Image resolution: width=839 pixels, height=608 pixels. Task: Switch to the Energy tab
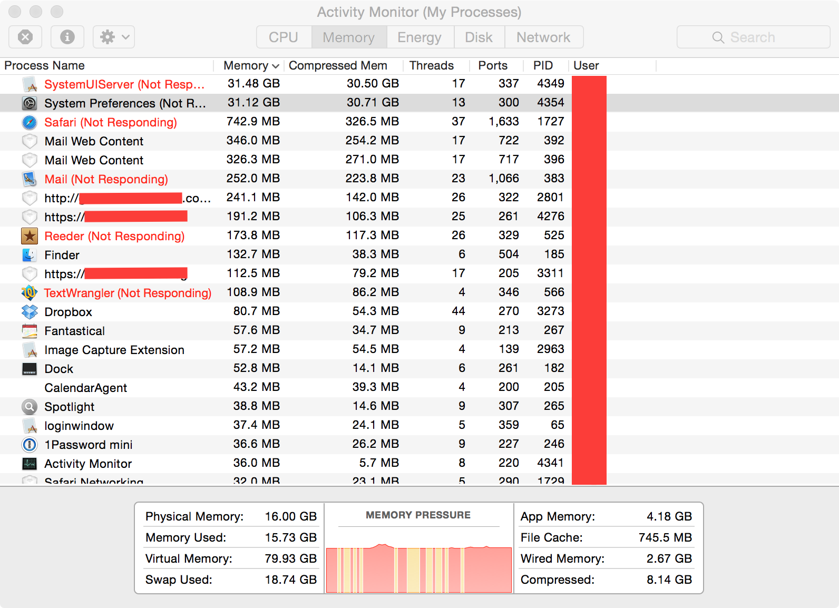[419, 37]
